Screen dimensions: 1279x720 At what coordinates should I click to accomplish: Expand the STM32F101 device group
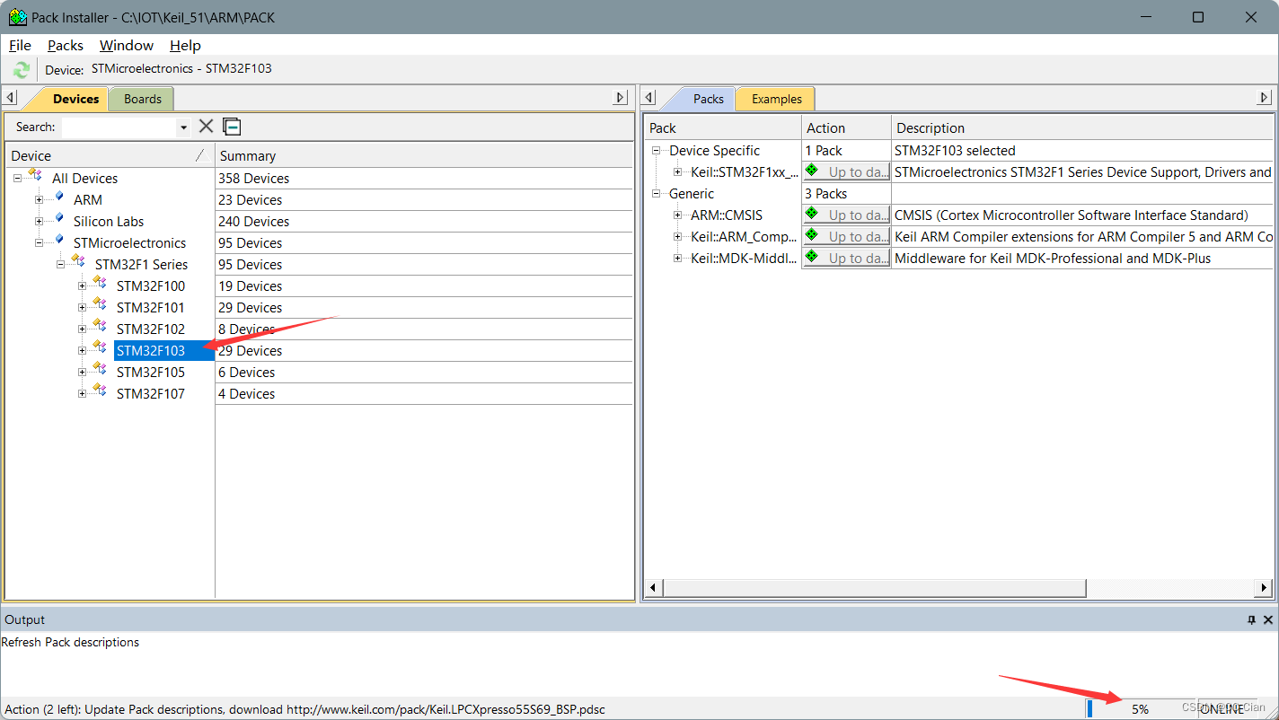[x=82, y=307]
